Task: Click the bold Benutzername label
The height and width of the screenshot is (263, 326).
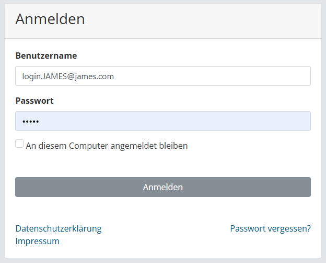Action: pyautogui.click(x=46, y=56)
